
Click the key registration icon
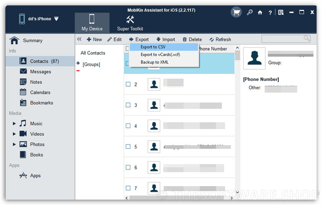[x=249, y=12]
